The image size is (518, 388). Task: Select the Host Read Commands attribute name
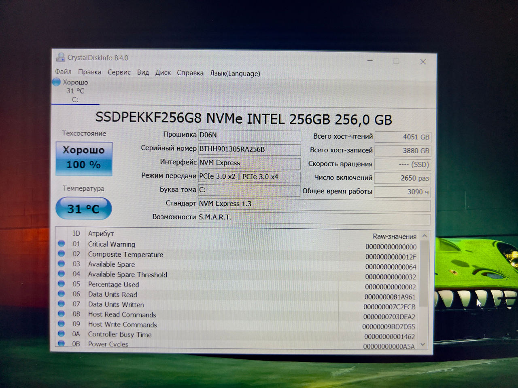coord(122,314)
